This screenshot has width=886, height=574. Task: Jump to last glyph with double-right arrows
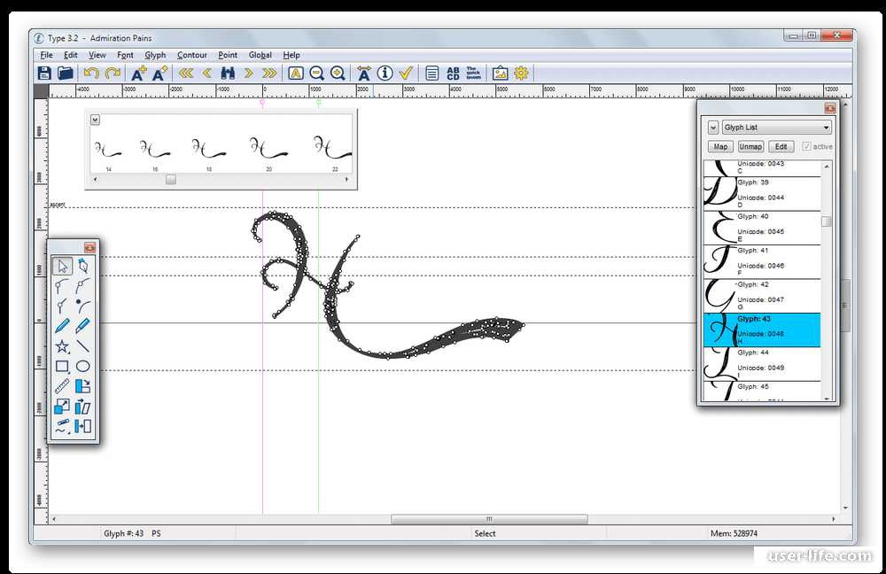pos(269,73)
